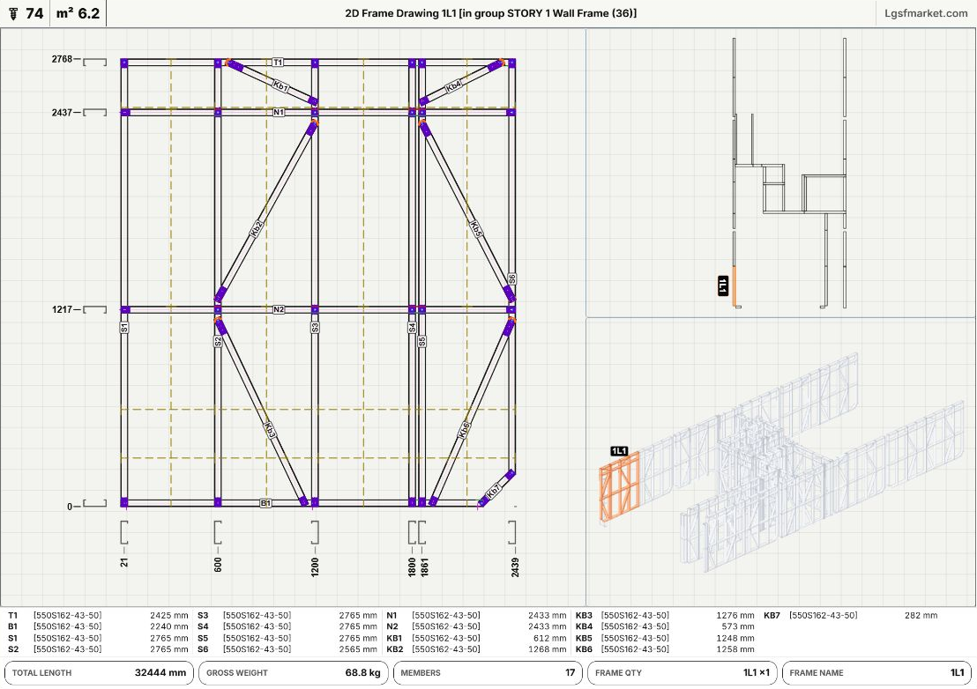Click the screw count icon beside 74

tap(14, 13)
